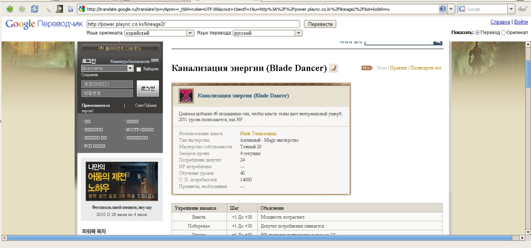Focus the browser address bar

262,9
